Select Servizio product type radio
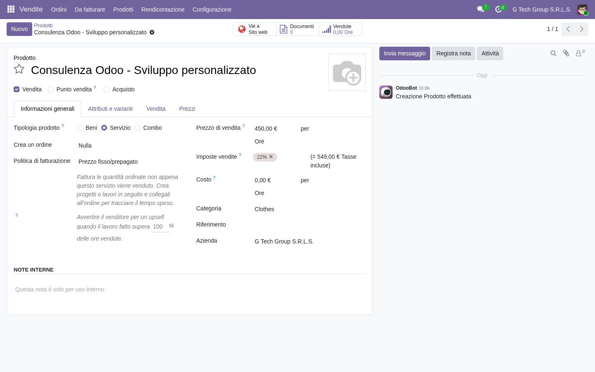This screenshot has width=595, height=372. (x=104, y=128)
